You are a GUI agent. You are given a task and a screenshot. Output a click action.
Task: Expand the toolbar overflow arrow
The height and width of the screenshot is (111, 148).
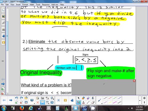[140, 101]
